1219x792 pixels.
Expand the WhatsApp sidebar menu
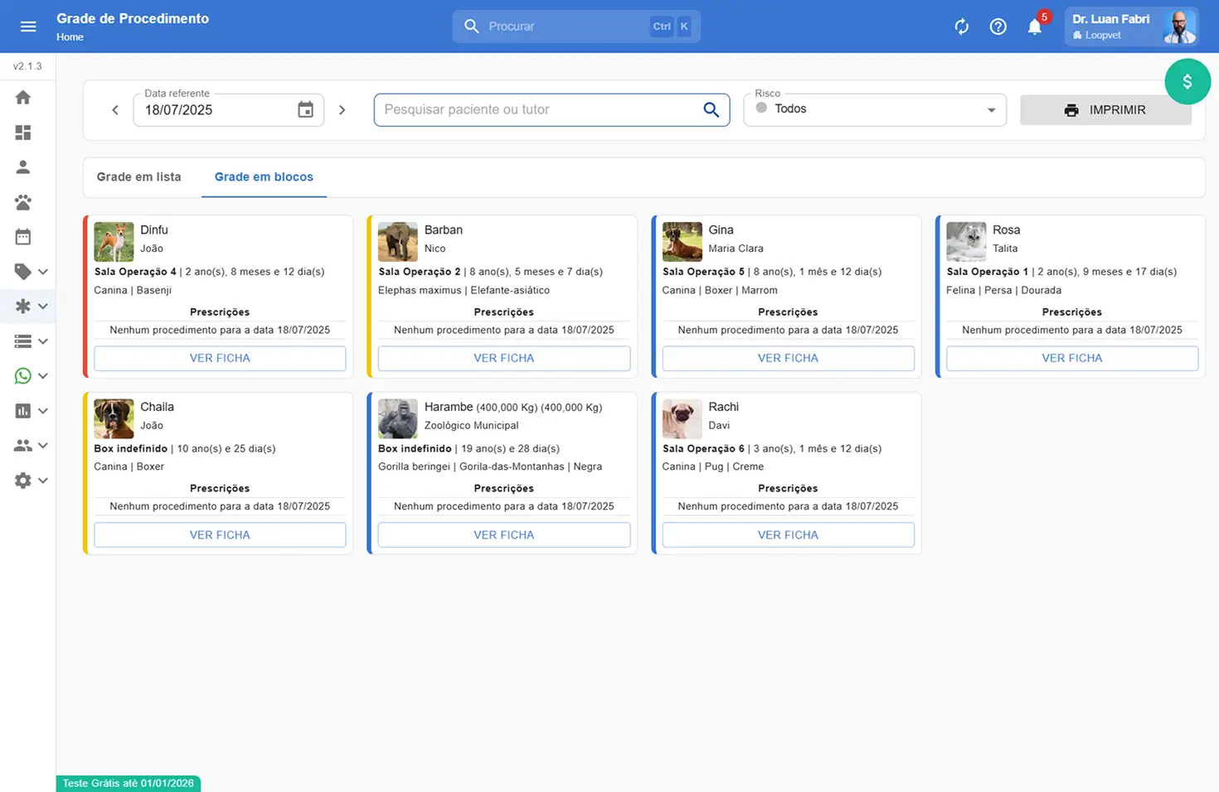[31, 376]
